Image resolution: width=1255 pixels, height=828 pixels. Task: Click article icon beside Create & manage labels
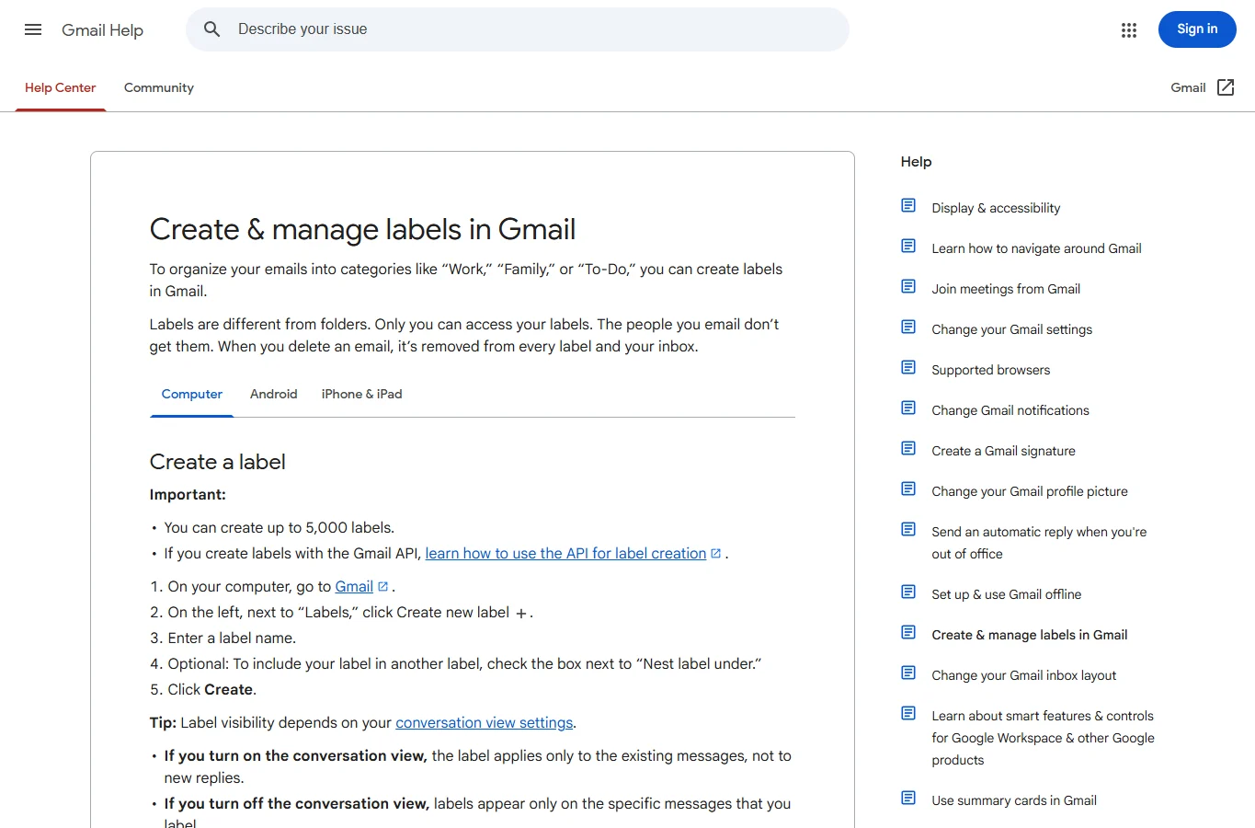click(x=908, y=632)
